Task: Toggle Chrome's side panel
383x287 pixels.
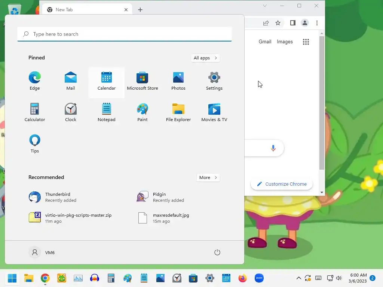Action: point(292,23)
